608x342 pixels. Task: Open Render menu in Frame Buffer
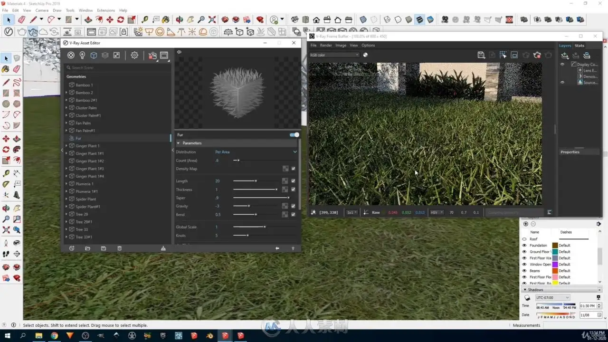tap(326, 45)
